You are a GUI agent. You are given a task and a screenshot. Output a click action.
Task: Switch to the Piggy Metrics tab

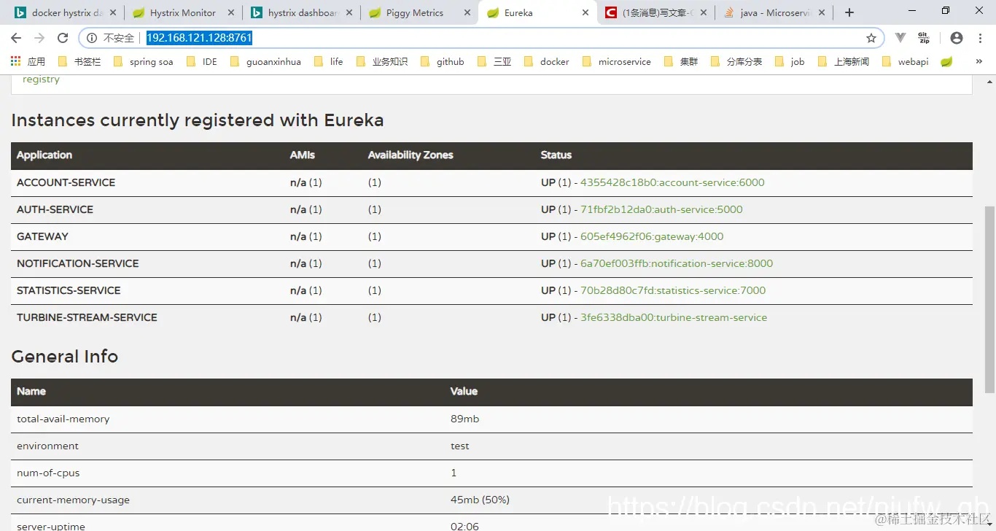point(419,12)
